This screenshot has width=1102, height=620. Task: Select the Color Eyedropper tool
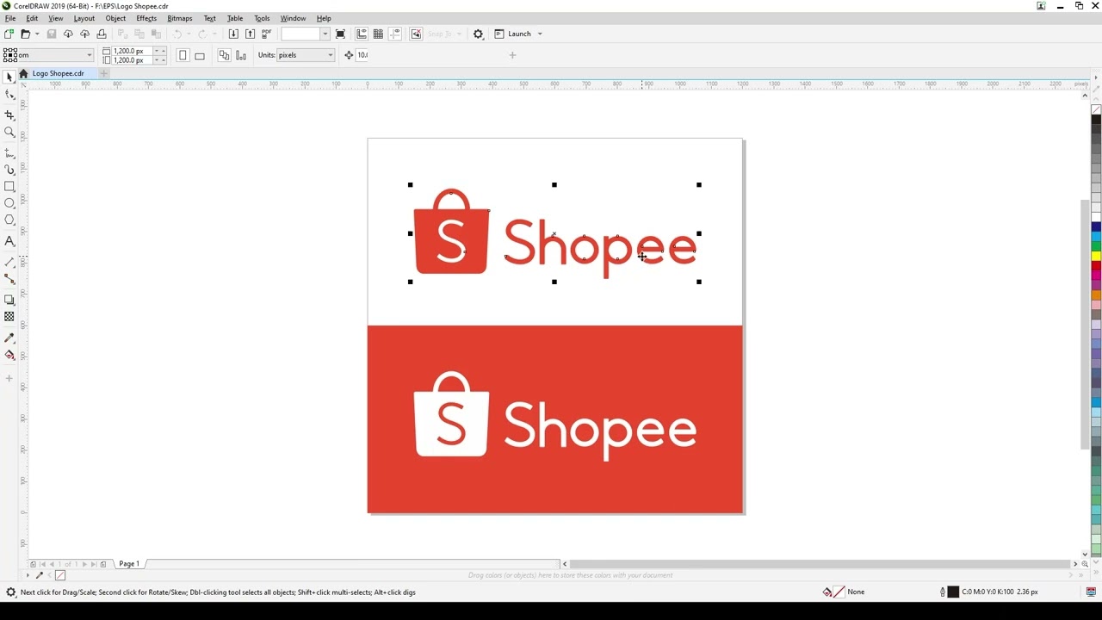tap(9, 338)
